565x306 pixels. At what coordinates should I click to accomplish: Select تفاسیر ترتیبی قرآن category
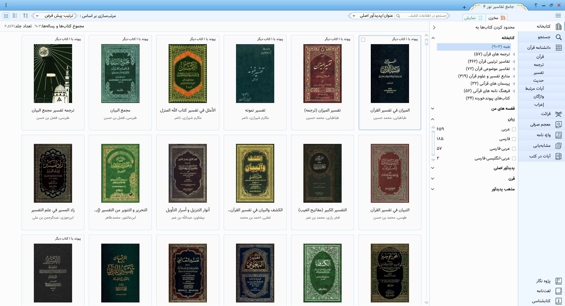point(489,61)
